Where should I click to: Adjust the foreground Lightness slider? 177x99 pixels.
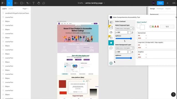124,38
